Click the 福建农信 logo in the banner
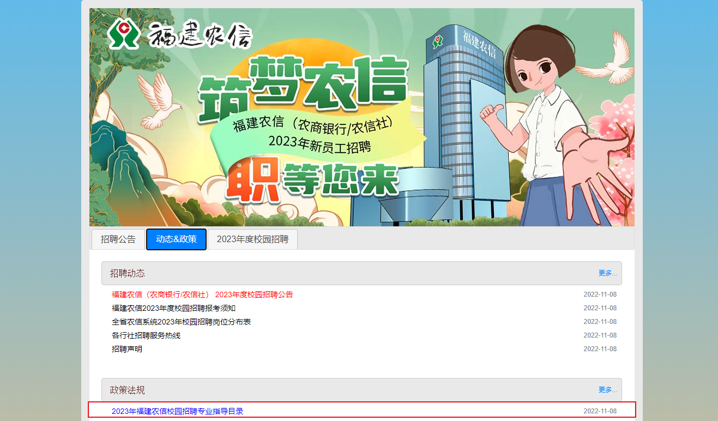This screenshot has height=421, width=718. [x=180, y=34]
